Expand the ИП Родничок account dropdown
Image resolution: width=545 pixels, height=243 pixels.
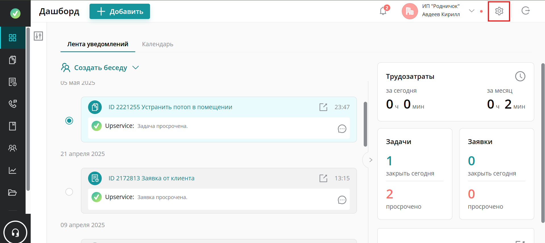tap(472, 11)
